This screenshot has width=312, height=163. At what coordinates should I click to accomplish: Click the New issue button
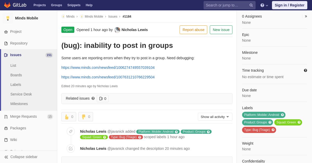(221, 30)
